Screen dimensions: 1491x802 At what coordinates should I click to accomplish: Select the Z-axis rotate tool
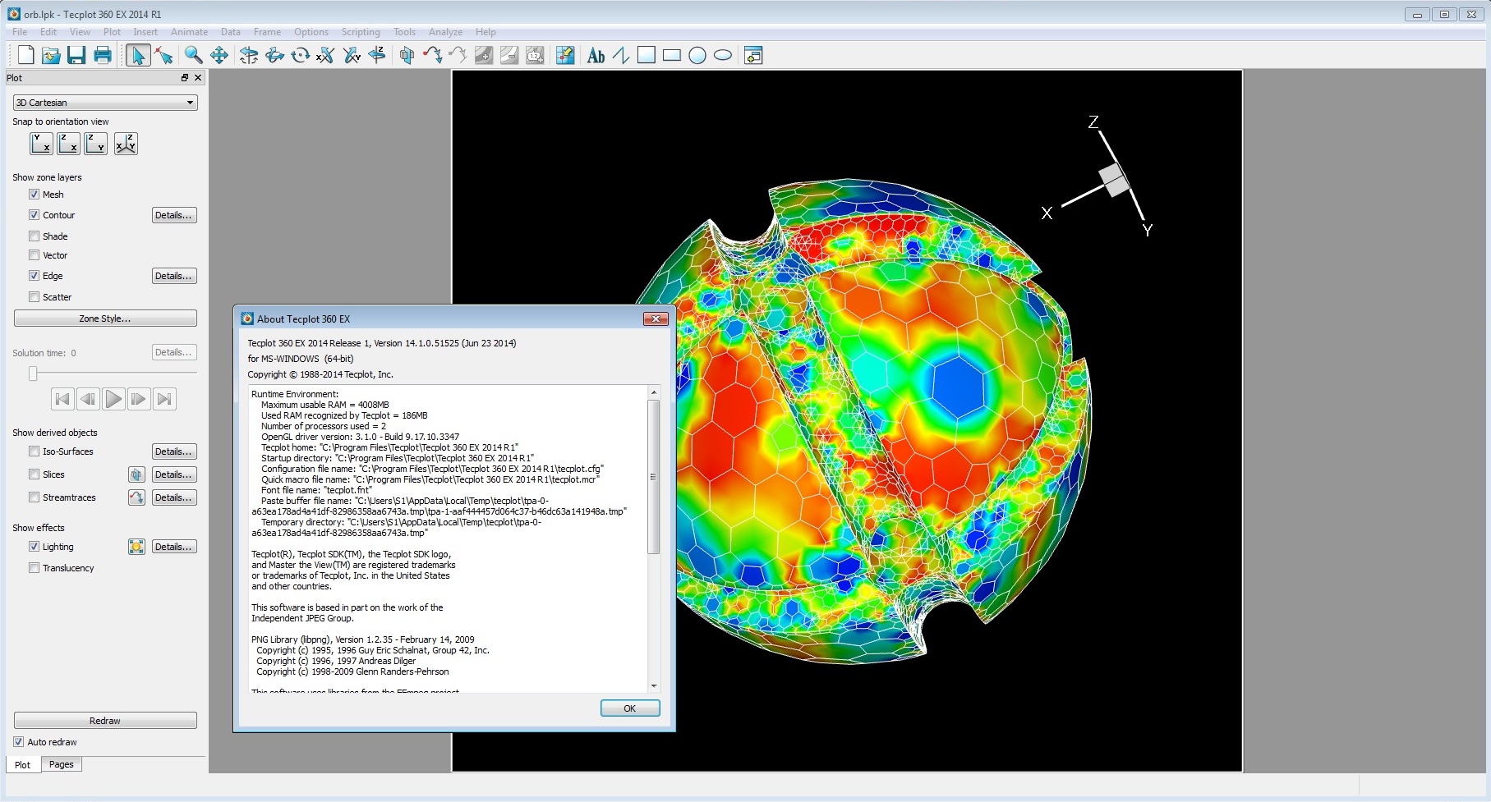tap(377, 55)
